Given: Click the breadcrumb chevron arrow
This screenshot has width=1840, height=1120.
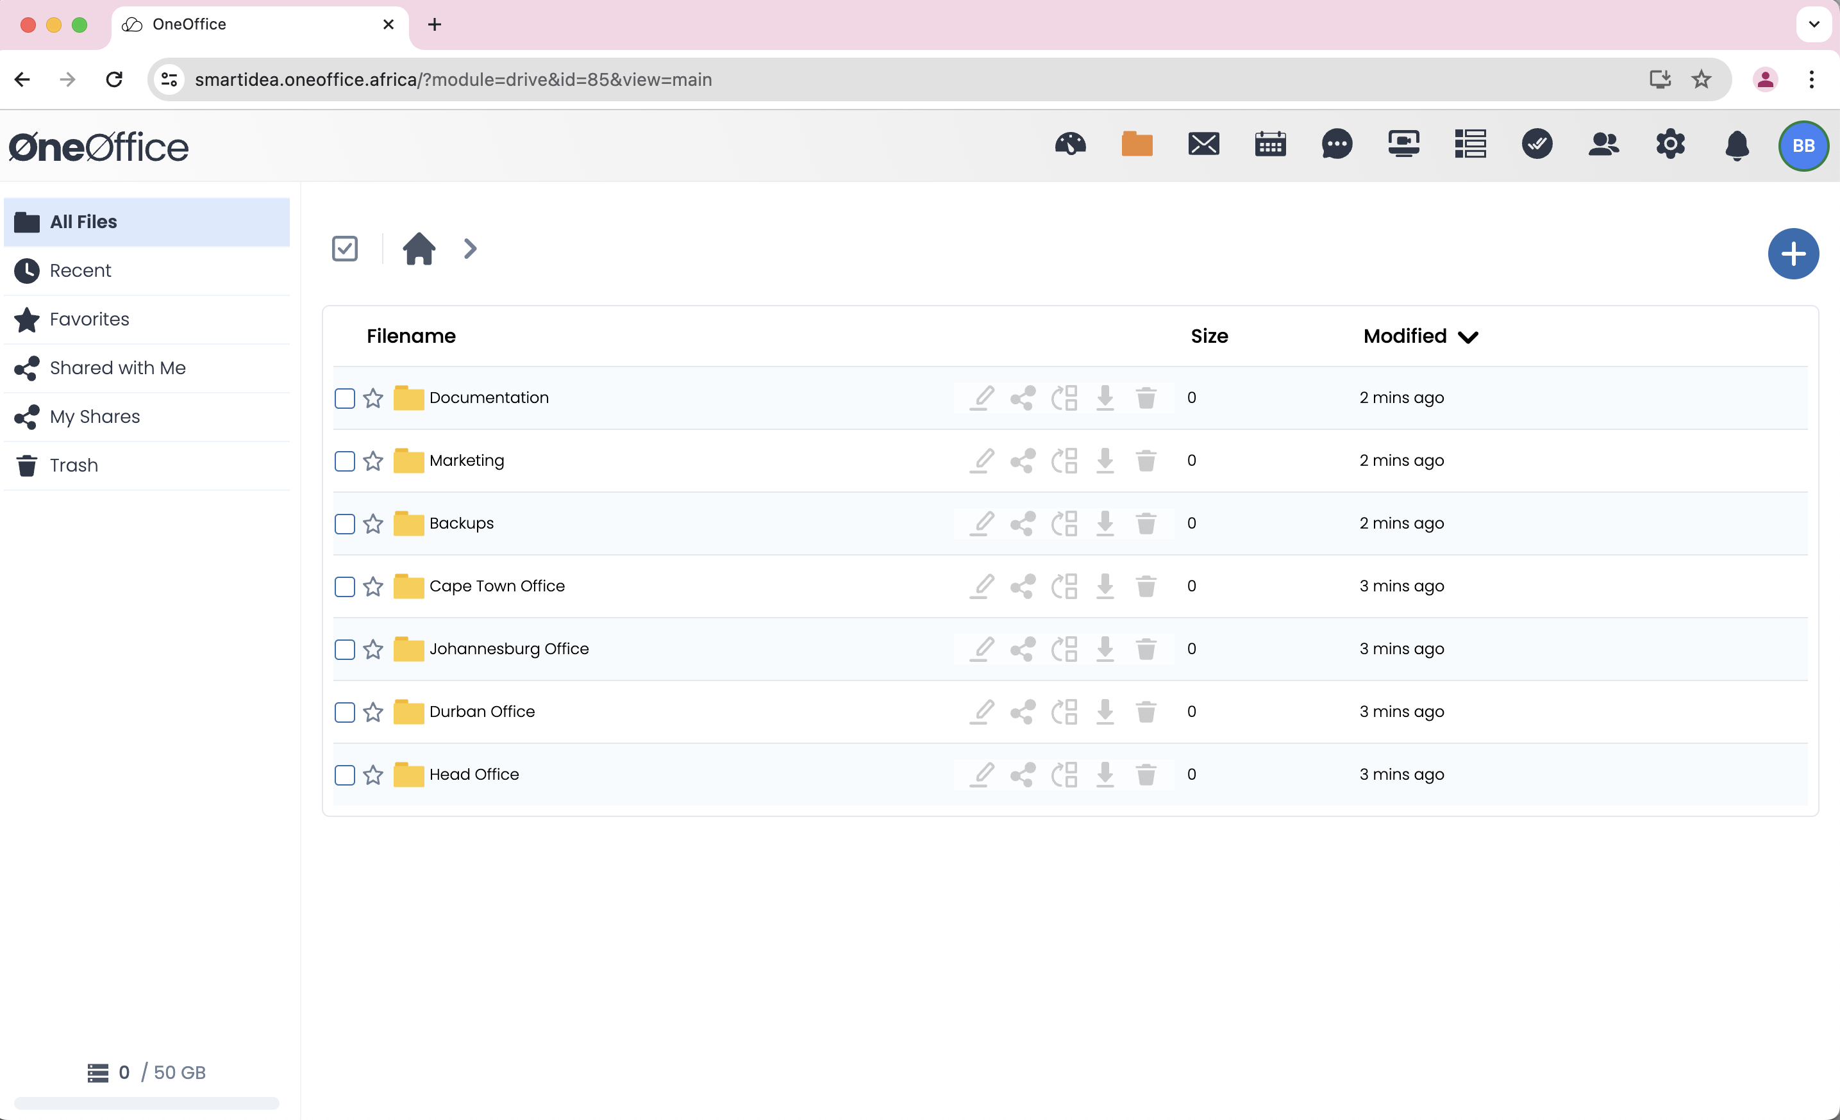Looking at the screenshot, I should tap(470, 249).
